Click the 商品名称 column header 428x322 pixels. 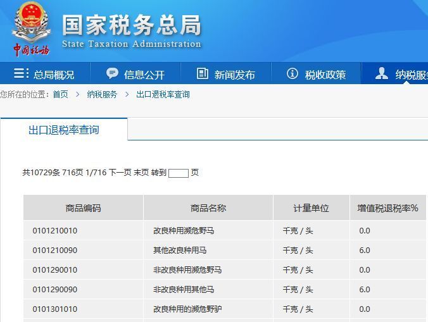pos(208,208)
